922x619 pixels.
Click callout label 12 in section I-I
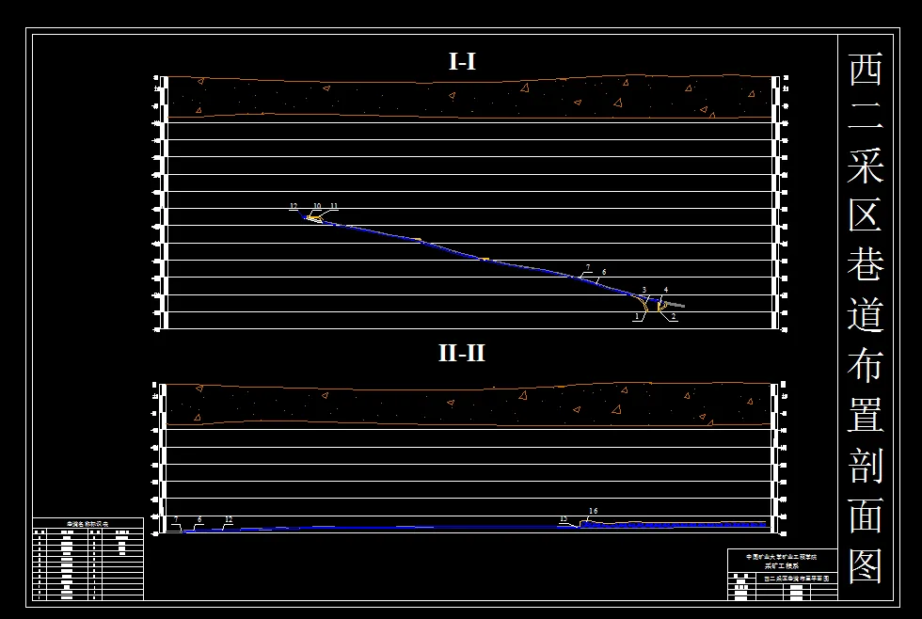point(294,206)
